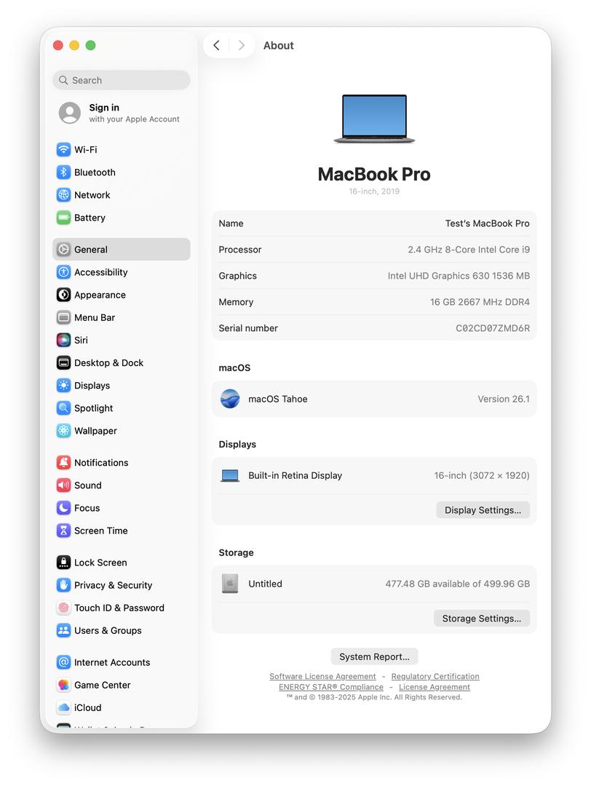Select the Menu Bar icon

tap(63, 317)
